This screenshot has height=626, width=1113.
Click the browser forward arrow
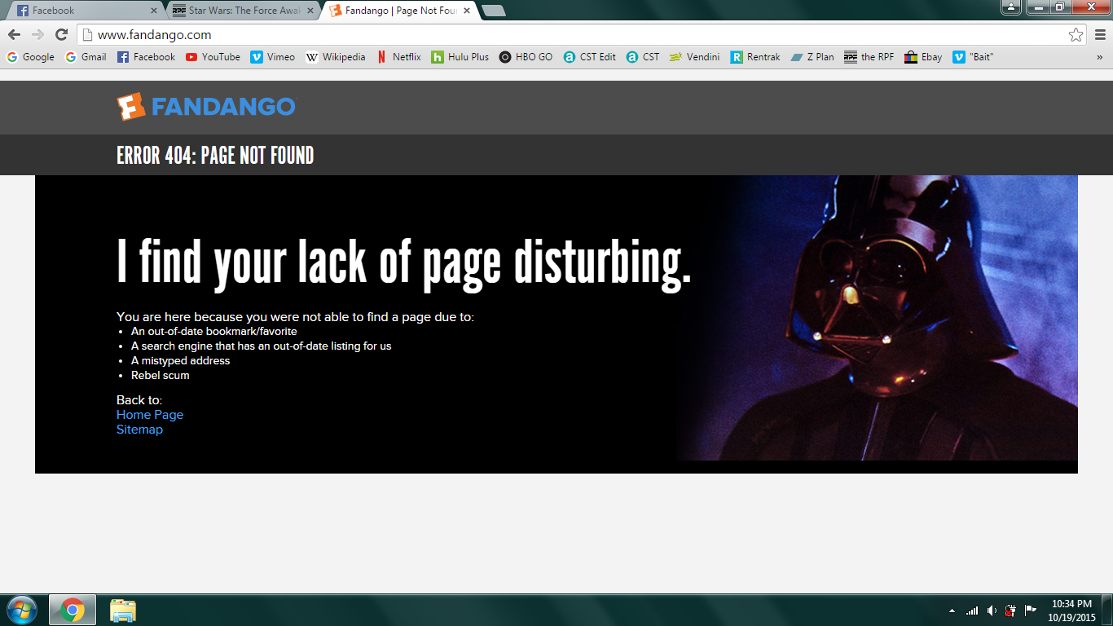(37, 34)
